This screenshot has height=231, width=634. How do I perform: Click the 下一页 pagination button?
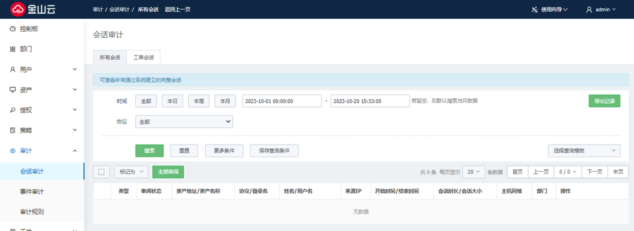coord(595,172)
